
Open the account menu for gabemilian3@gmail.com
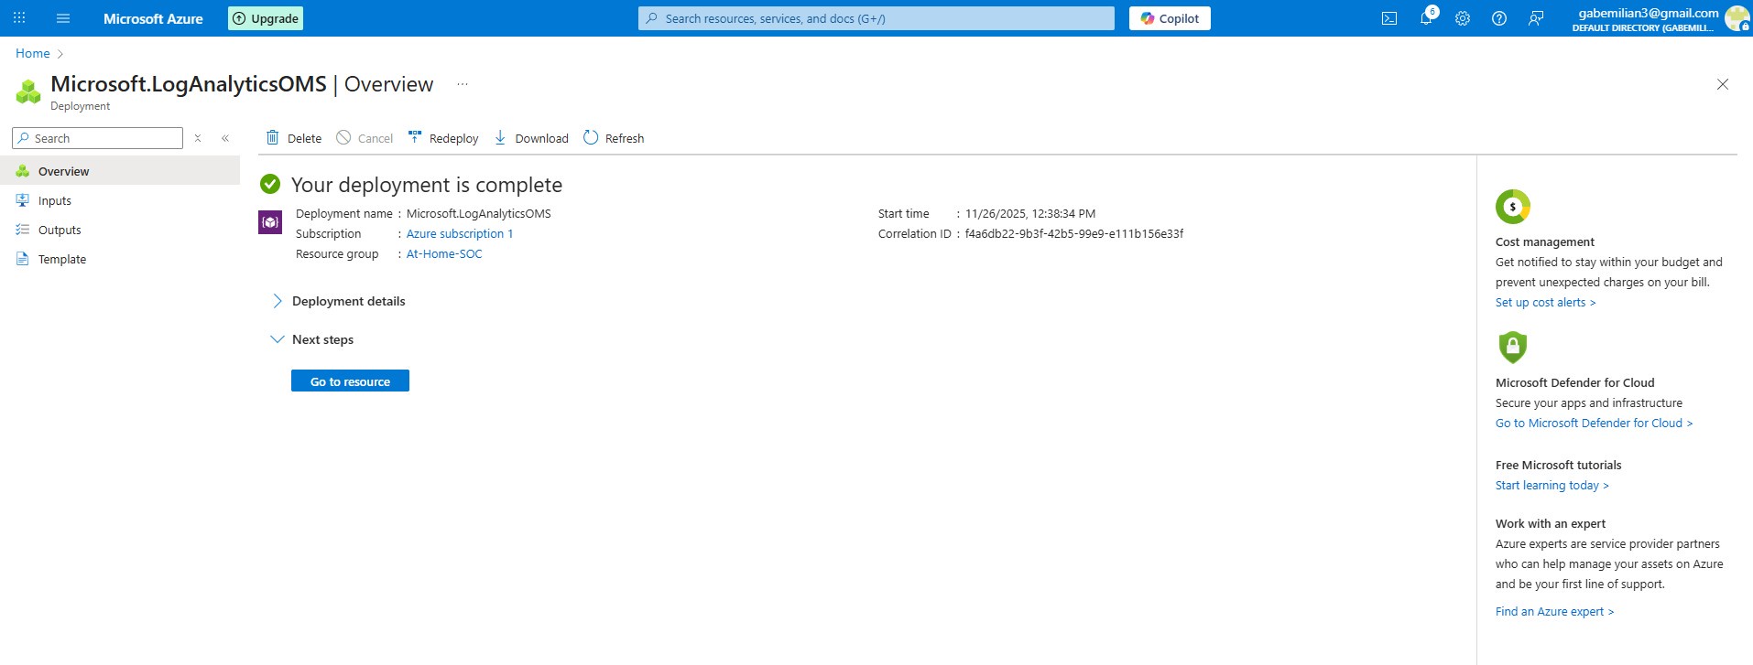pyautogui.click(x=1660, y=18)
